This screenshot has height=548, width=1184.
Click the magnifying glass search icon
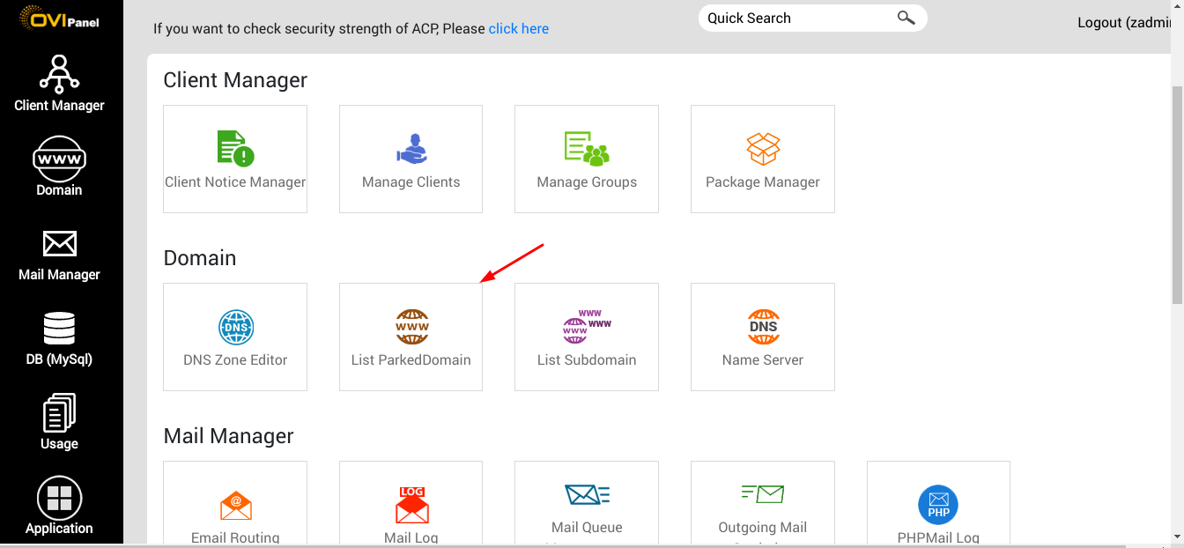click(x=906, y=18)
